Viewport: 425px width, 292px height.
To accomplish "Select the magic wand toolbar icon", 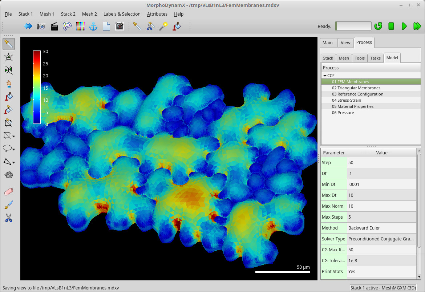I will pos(162,26).
